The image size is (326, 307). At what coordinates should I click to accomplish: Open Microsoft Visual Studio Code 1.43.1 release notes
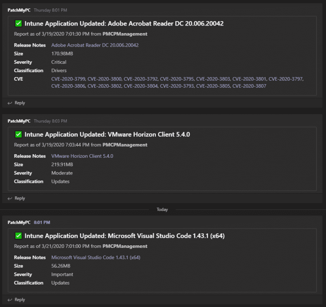point(96,258)
